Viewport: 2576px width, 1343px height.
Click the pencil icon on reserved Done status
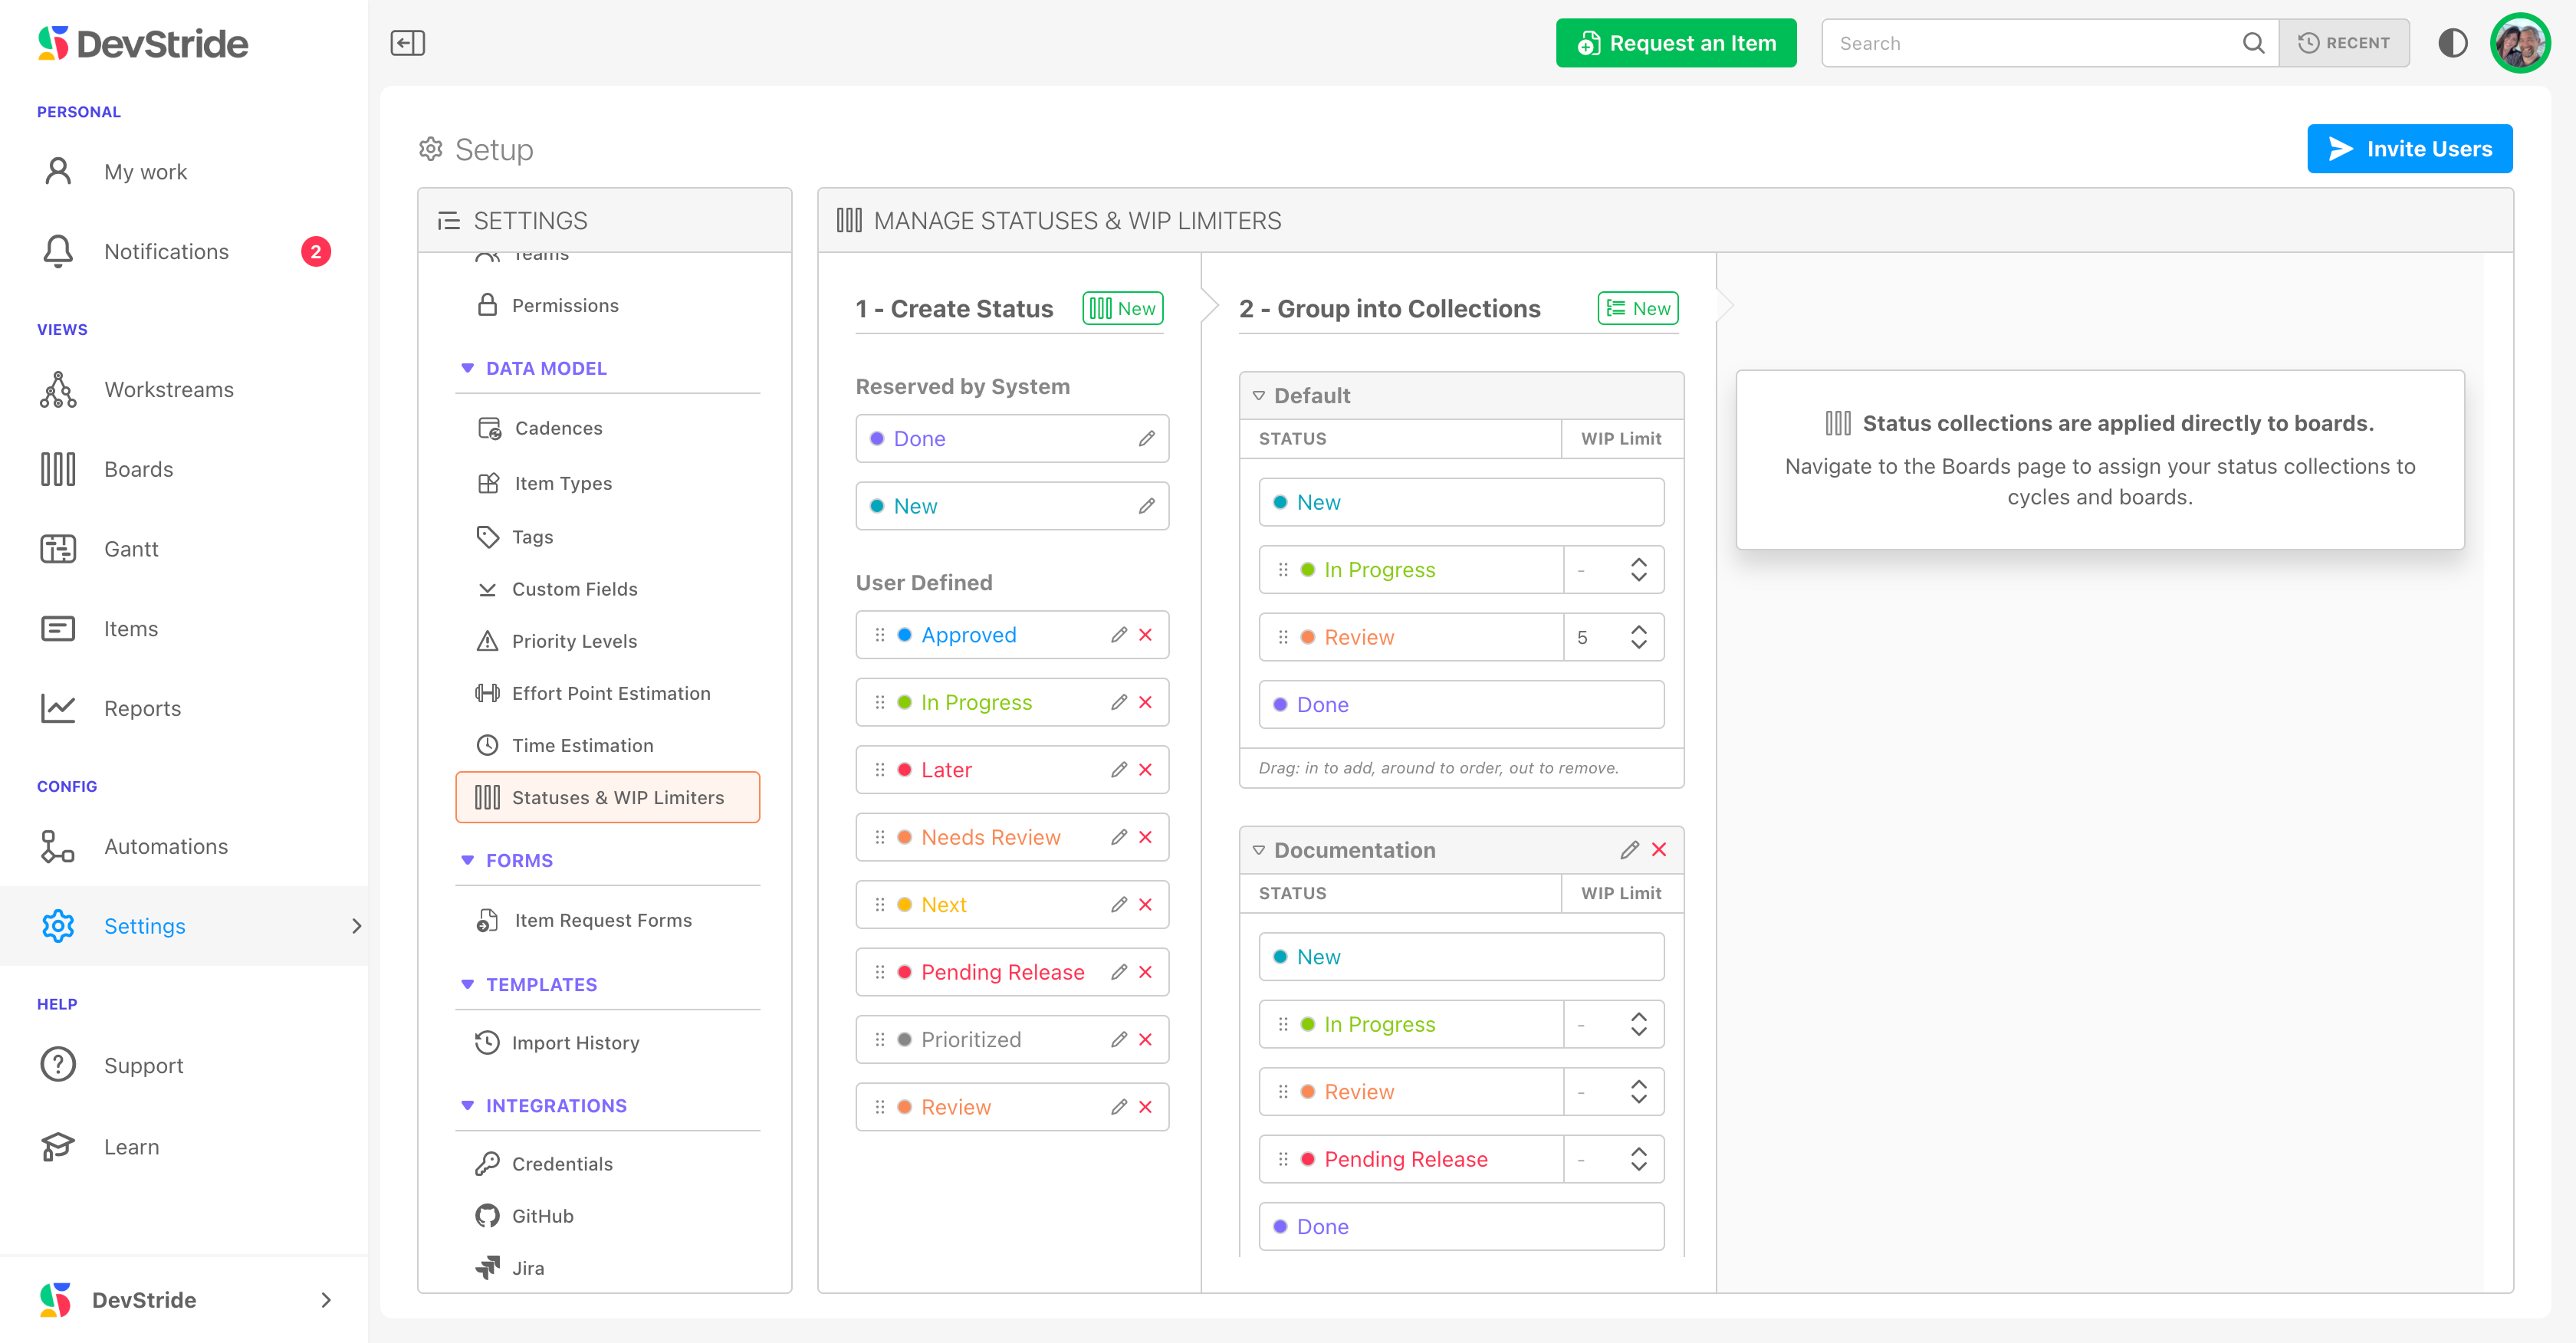point(1146,439)
